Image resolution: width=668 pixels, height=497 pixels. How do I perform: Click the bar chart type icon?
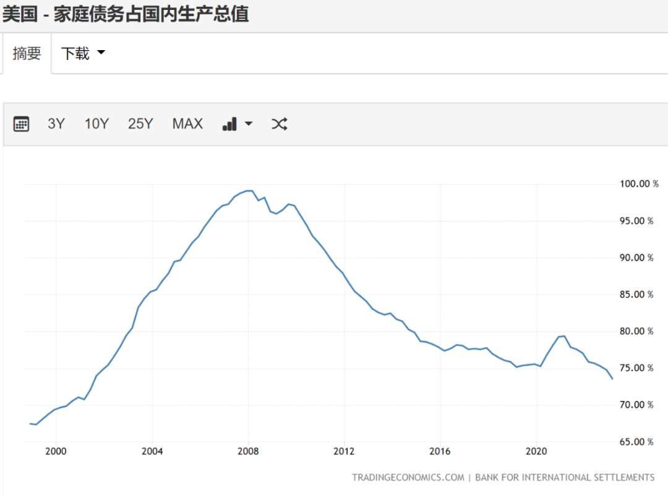(229, 124)
